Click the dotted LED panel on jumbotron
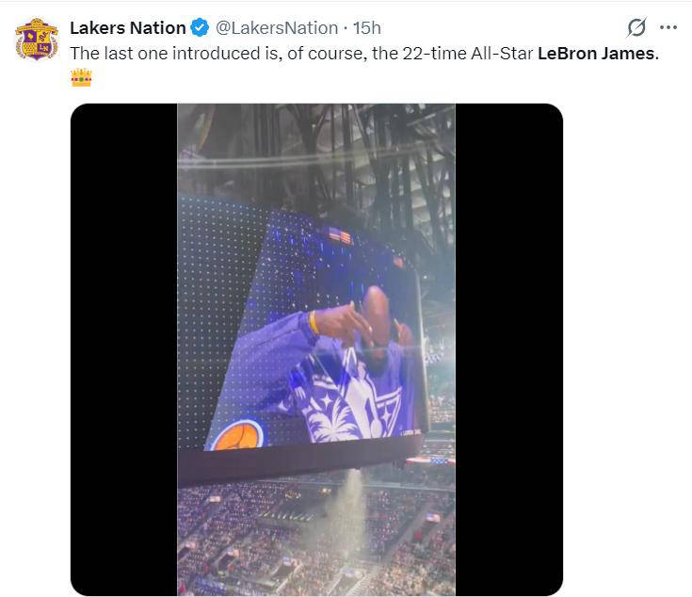Screen dimensions: 692x597 point(212,282)
